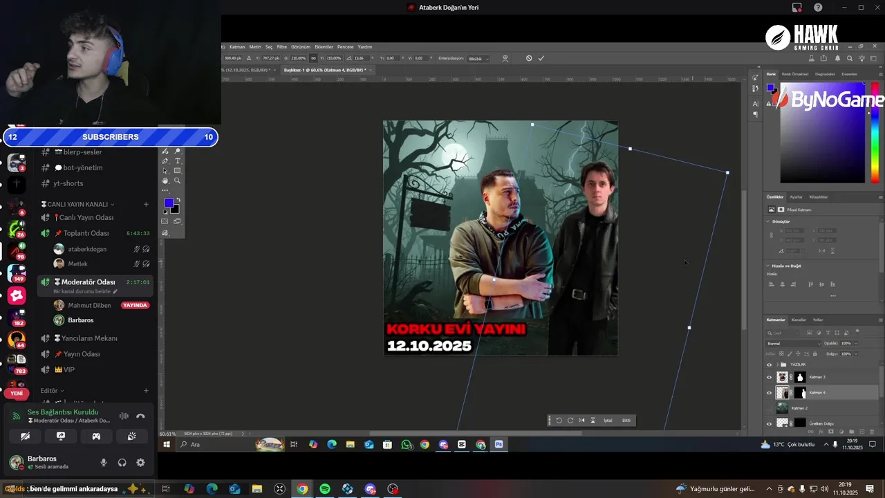
Task: Hide the YAZILAR group with eye icon
Action: click(769, 365)
